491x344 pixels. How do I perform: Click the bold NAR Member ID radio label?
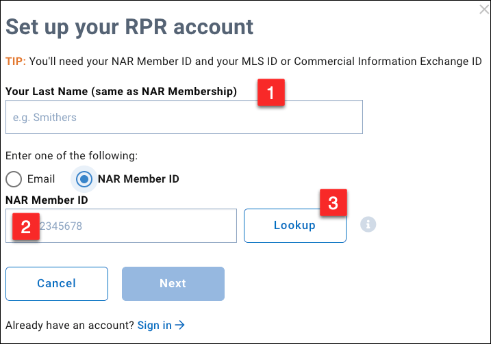[x=138, y=179]
